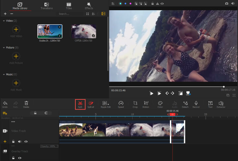Click the Split scissors tool

(x=80, y=104)
